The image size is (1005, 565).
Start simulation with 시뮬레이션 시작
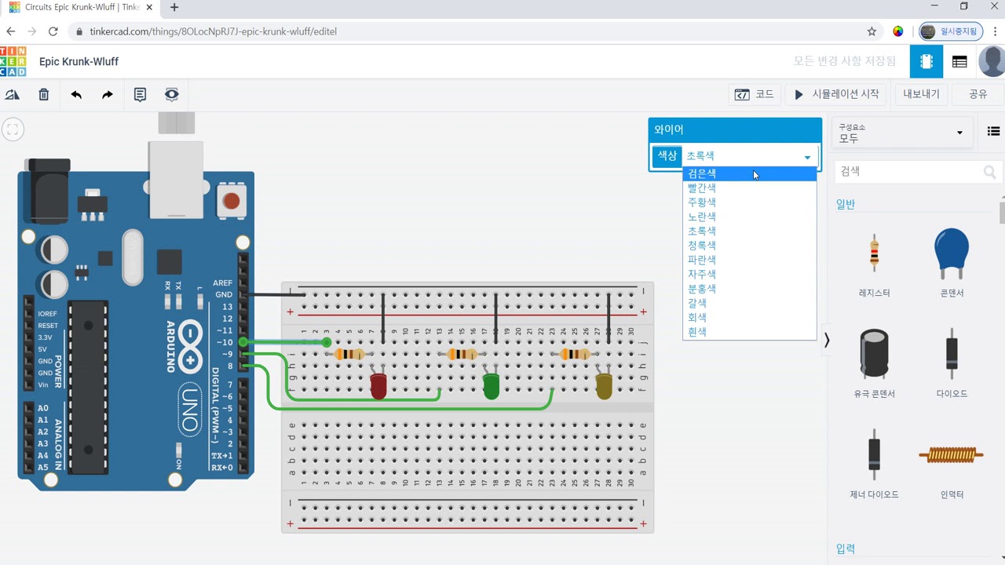pyautogui.click(x=836, y=94)
